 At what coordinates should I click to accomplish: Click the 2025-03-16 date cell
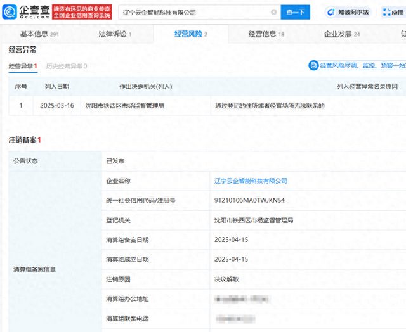pyautogui.click(x=57, y=106)
